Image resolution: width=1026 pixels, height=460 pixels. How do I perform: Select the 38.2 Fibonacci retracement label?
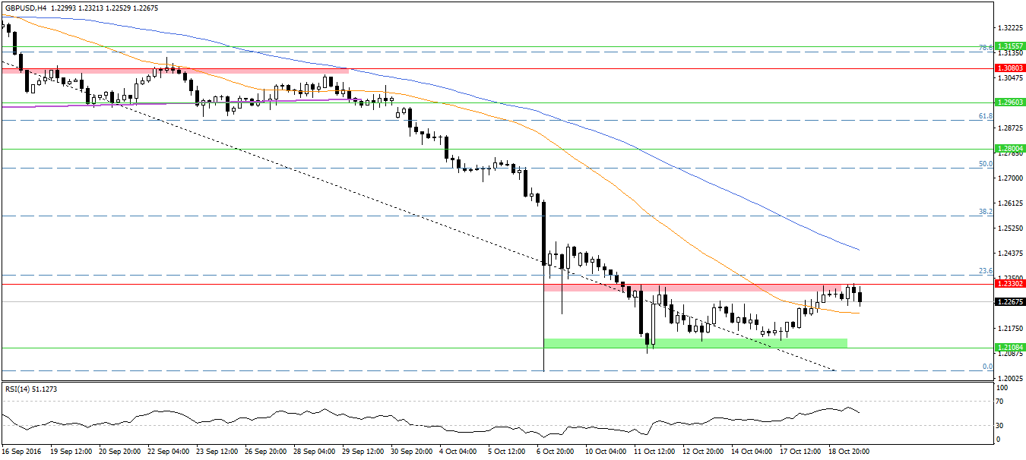tap(985, 213)
